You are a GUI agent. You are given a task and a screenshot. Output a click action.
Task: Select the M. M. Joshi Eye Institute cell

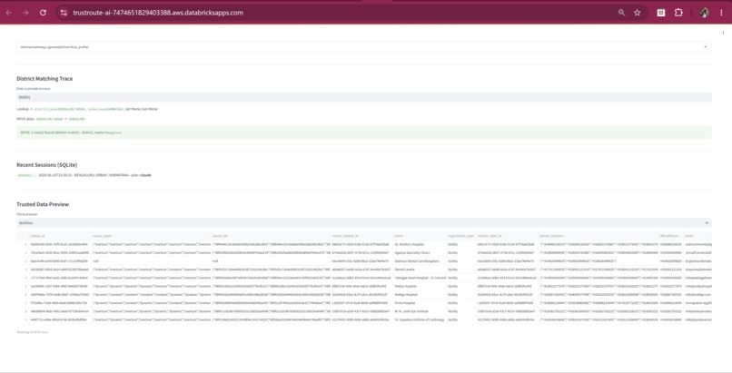coord(420,311)
